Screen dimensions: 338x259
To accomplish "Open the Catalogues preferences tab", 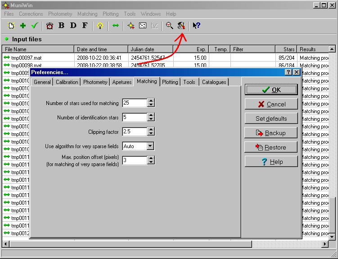I will 214,82.
